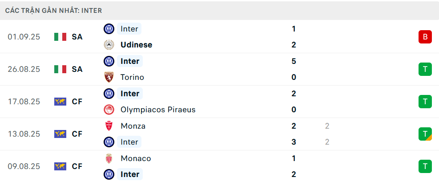This screenshot has width=439, height=181.
Task: Click the Monaco club crest icon
Action: click(x=109, y=158)
